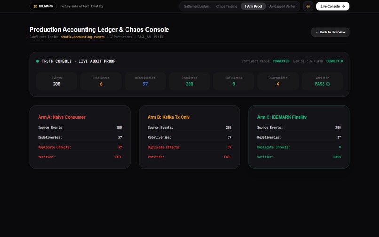Click the Arm B: Kafka Tx Only heading
Viewport: 379px width, 237px height.
point(168,117)
